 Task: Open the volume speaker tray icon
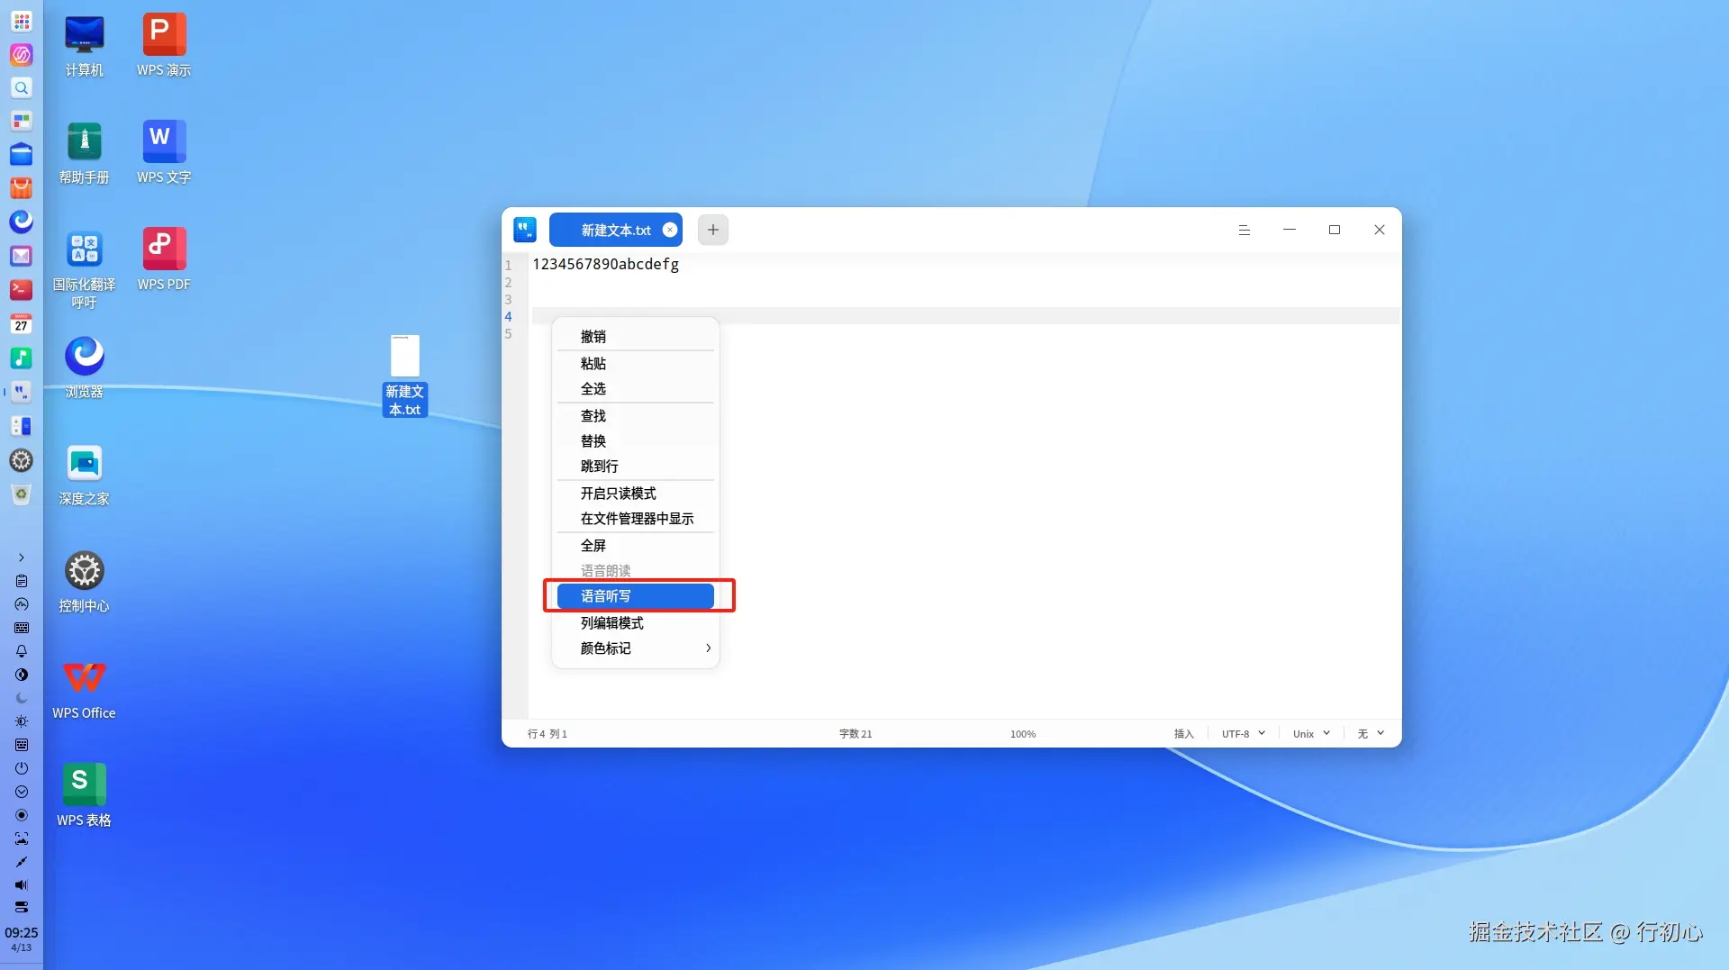(22, 885)
